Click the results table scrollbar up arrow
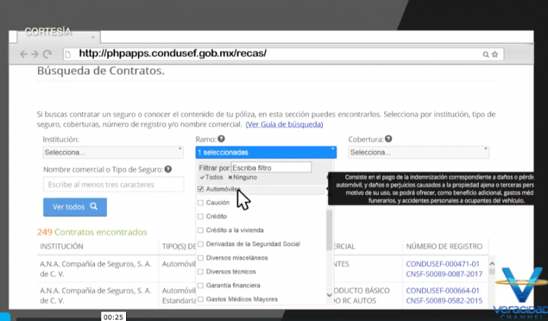 (492, 263)
